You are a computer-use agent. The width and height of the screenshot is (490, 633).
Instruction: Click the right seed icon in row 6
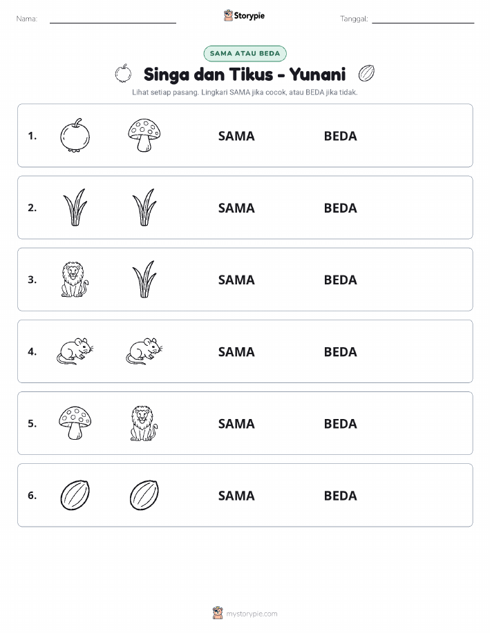point(144,495)
